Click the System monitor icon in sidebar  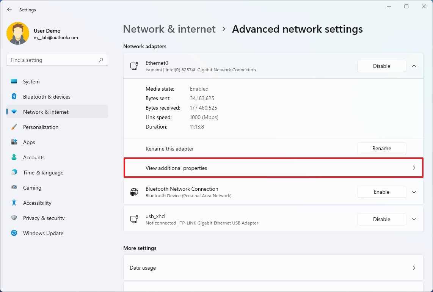[x=14, y=82]
